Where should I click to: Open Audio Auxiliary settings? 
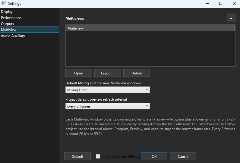pos(30,36)
